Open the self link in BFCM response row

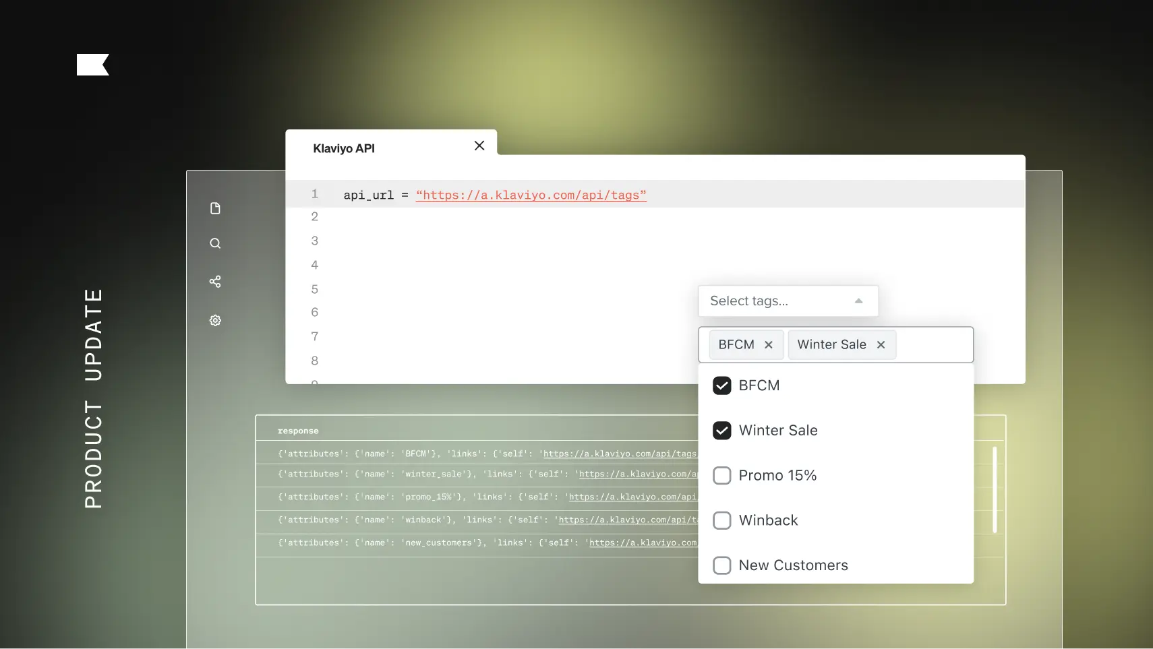[x=620, y=454]
